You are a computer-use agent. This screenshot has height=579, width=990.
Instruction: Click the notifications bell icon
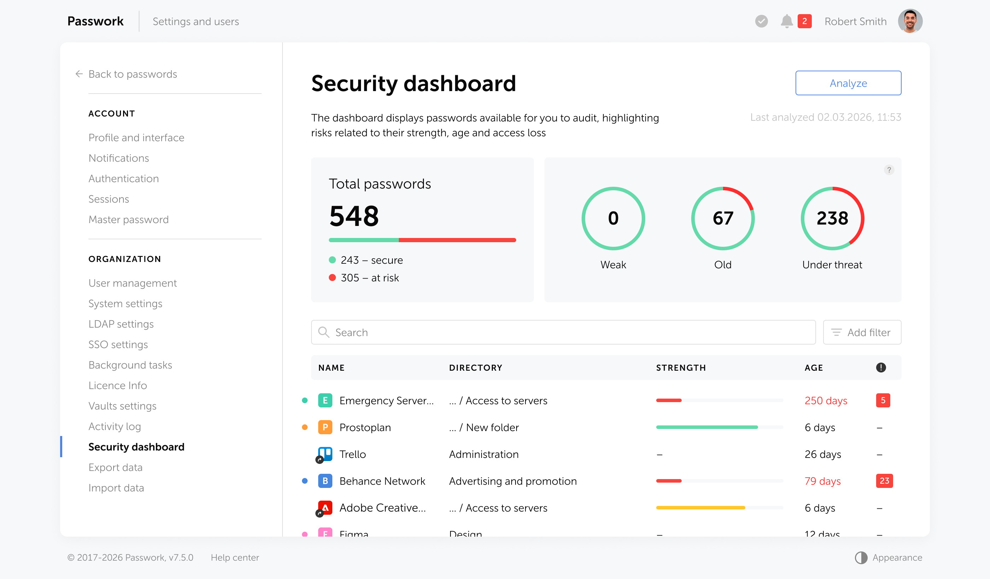(x=787, y=21)
